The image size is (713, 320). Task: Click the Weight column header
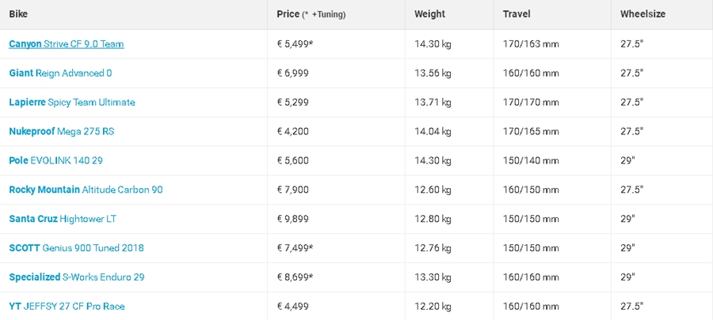429,14
